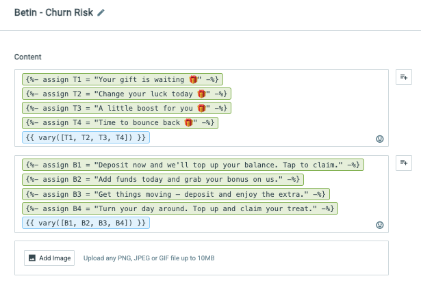Select the T4 'Time to bounce back' block
The image size is (421, 287).
tap(120, 123)
